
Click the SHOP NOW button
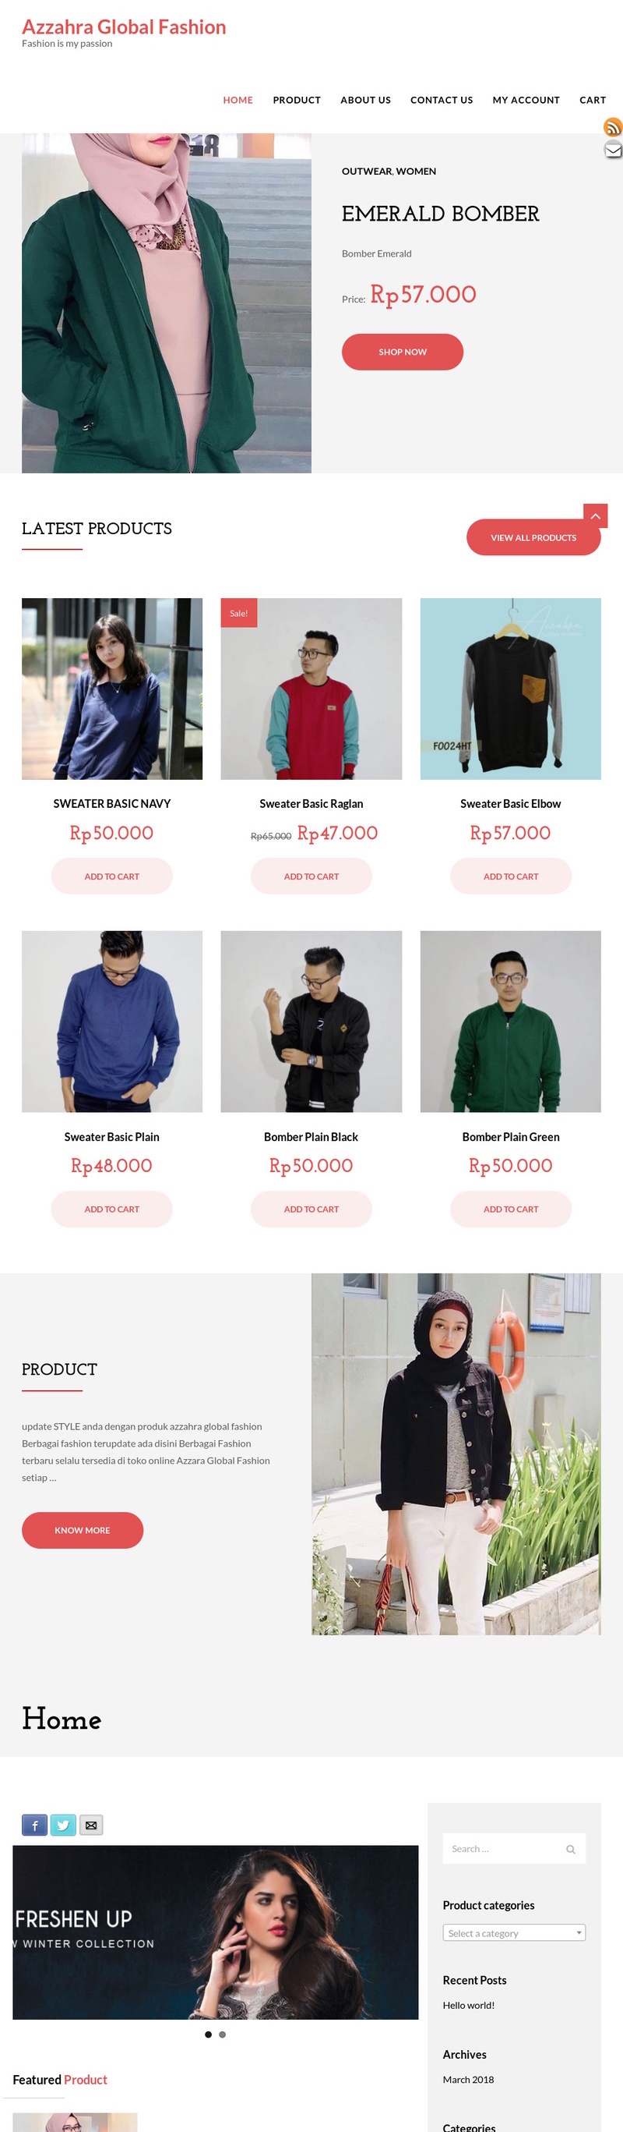click(x=403, y=352)
